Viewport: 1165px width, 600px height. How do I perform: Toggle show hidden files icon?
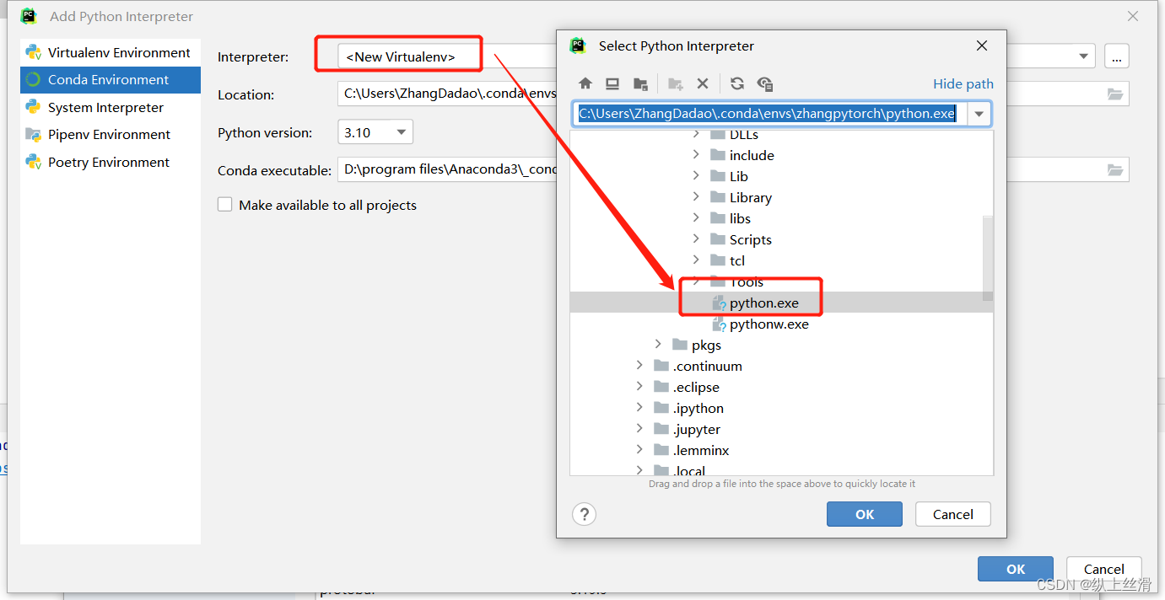click(x=765, y=83)
